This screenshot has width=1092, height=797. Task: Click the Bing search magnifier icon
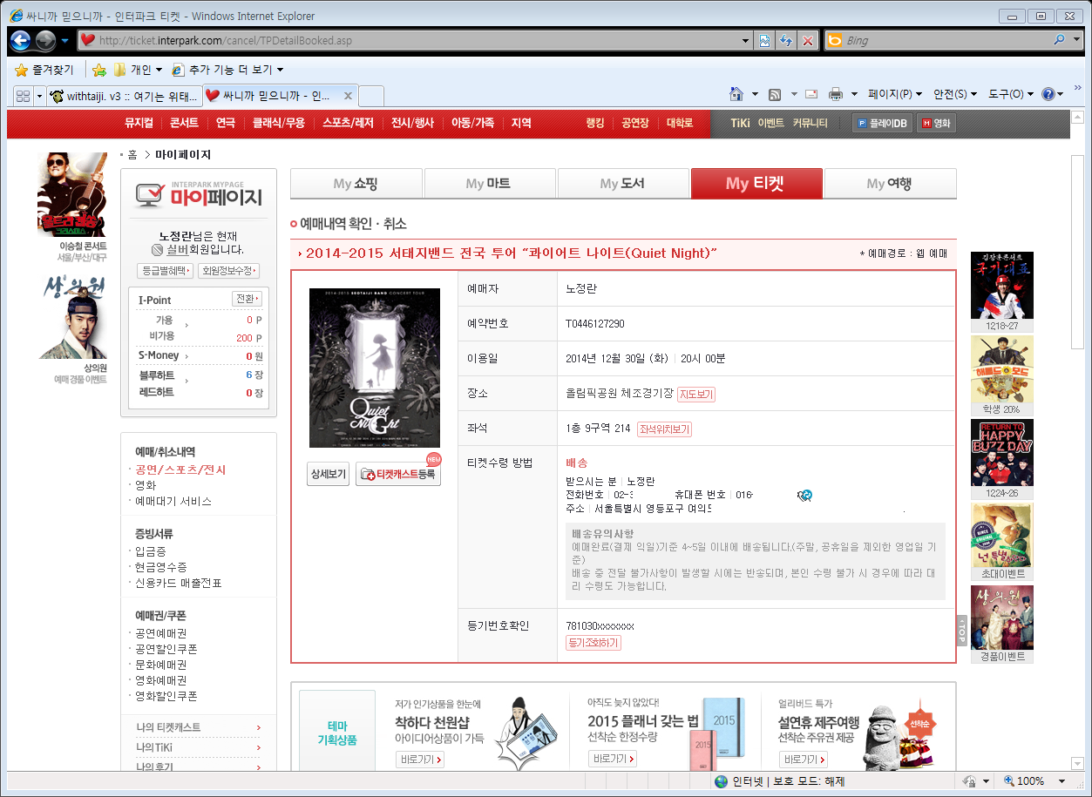pyautogui.click(x=1059, y=40)
